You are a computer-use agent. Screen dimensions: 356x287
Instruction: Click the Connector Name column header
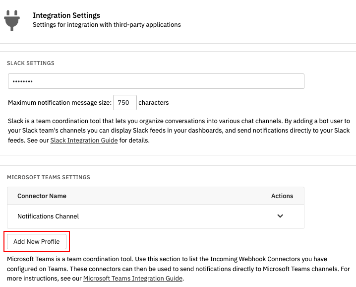tap(42, 196)
